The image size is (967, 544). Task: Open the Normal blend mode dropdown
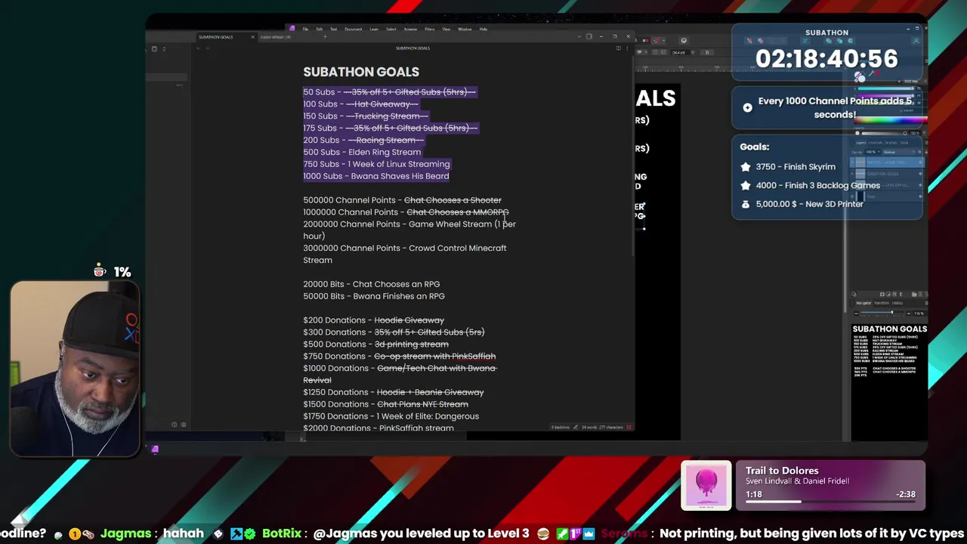899,152
